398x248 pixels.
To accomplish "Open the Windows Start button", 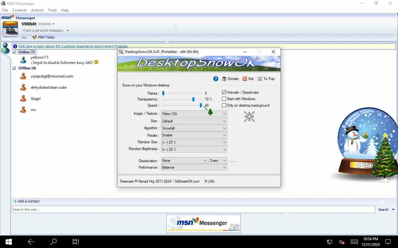I will 8,241.
